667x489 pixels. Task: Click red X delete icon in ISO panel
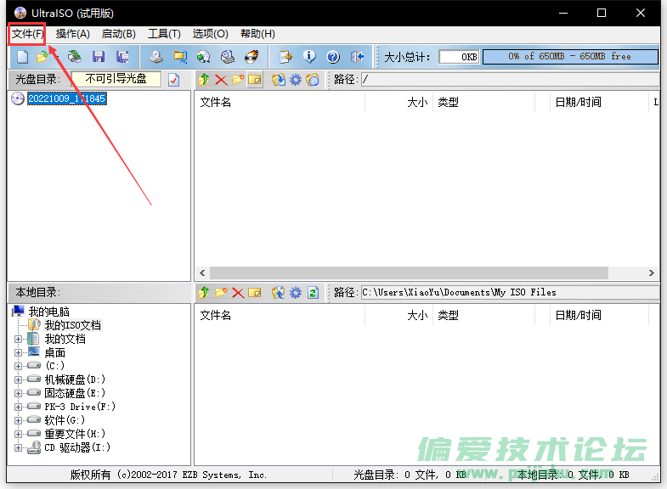[x=221, y=80]
